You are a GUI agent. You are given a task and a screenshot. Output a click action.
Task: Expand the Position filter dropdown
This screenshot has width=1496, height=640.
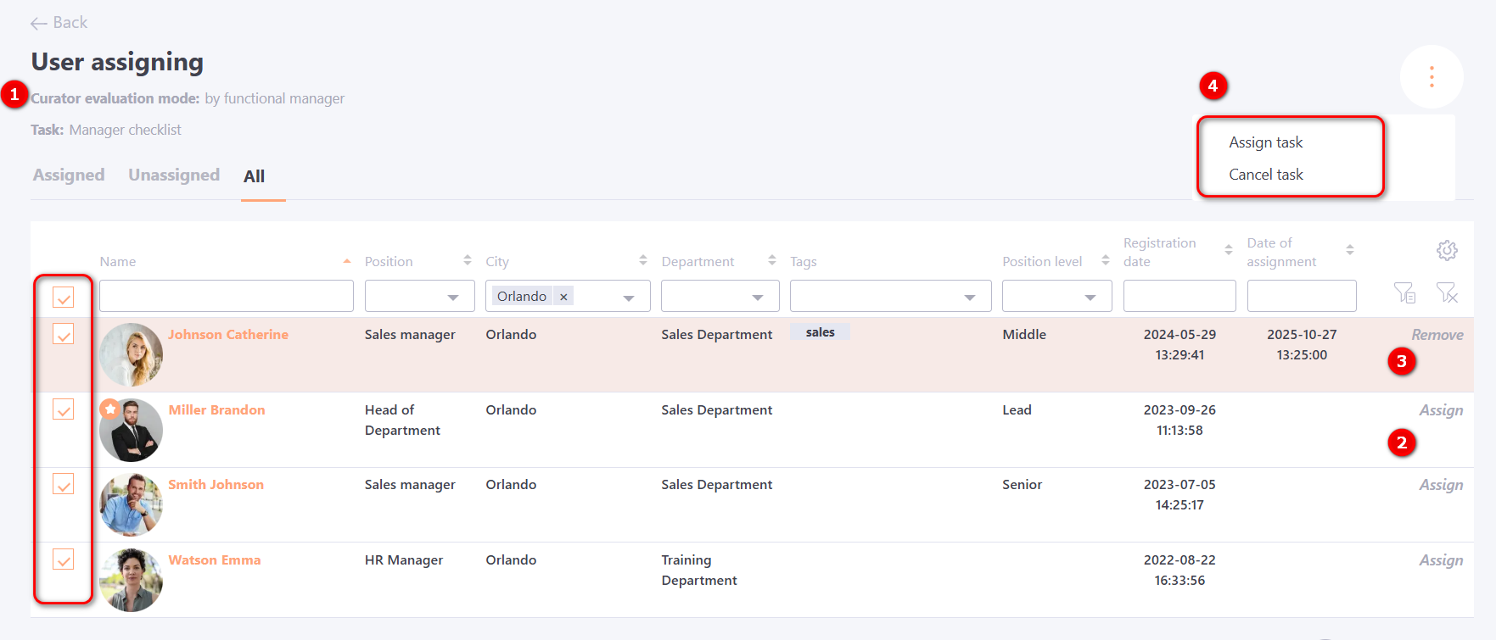453,297
